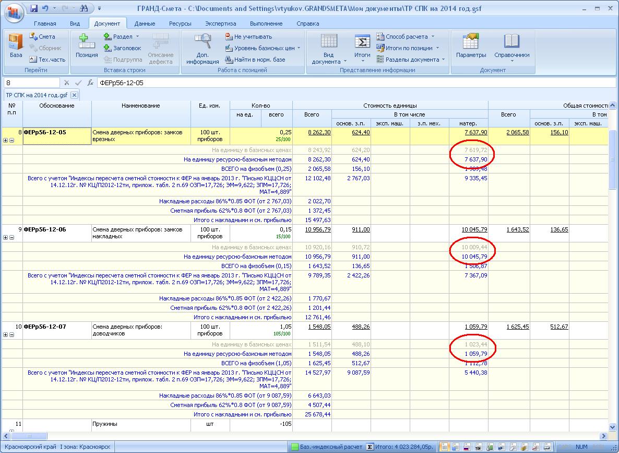
Task: Expand position 10 with the plus box
Action: [6, 334]
